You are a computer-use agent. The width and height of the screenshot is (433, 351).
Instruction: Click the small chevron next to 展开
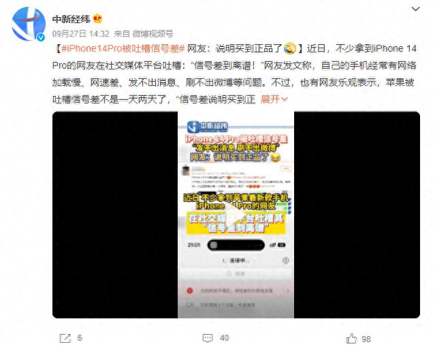click(x=285, y=99)
